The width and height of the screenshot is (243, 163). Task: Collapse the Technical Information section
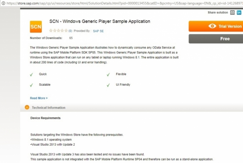click(27, 108)
